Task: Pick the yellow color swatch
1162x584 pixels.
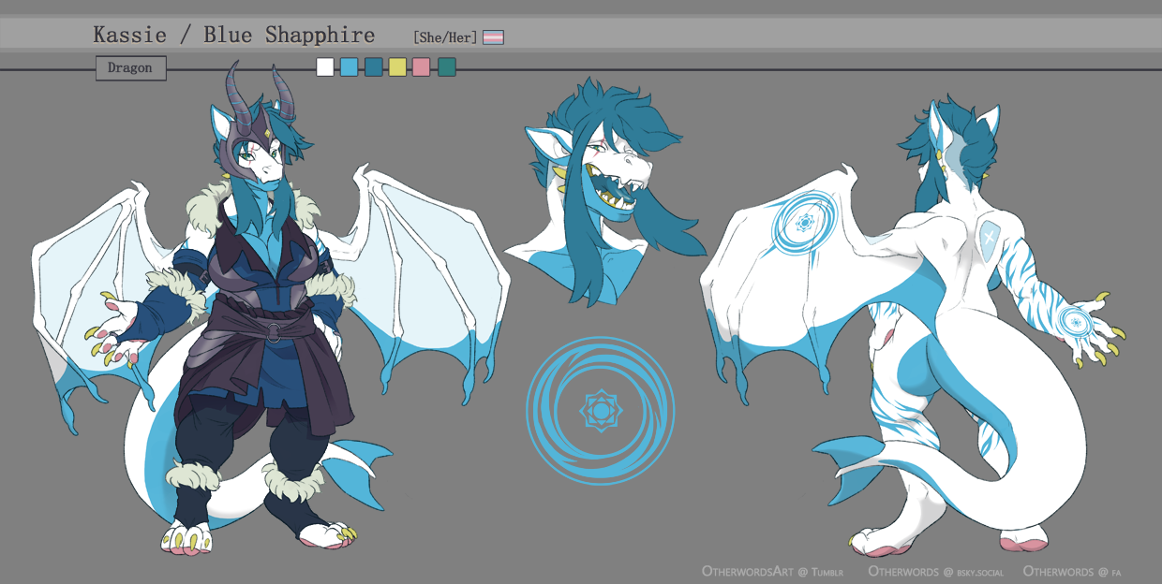Action: (397, 67)
